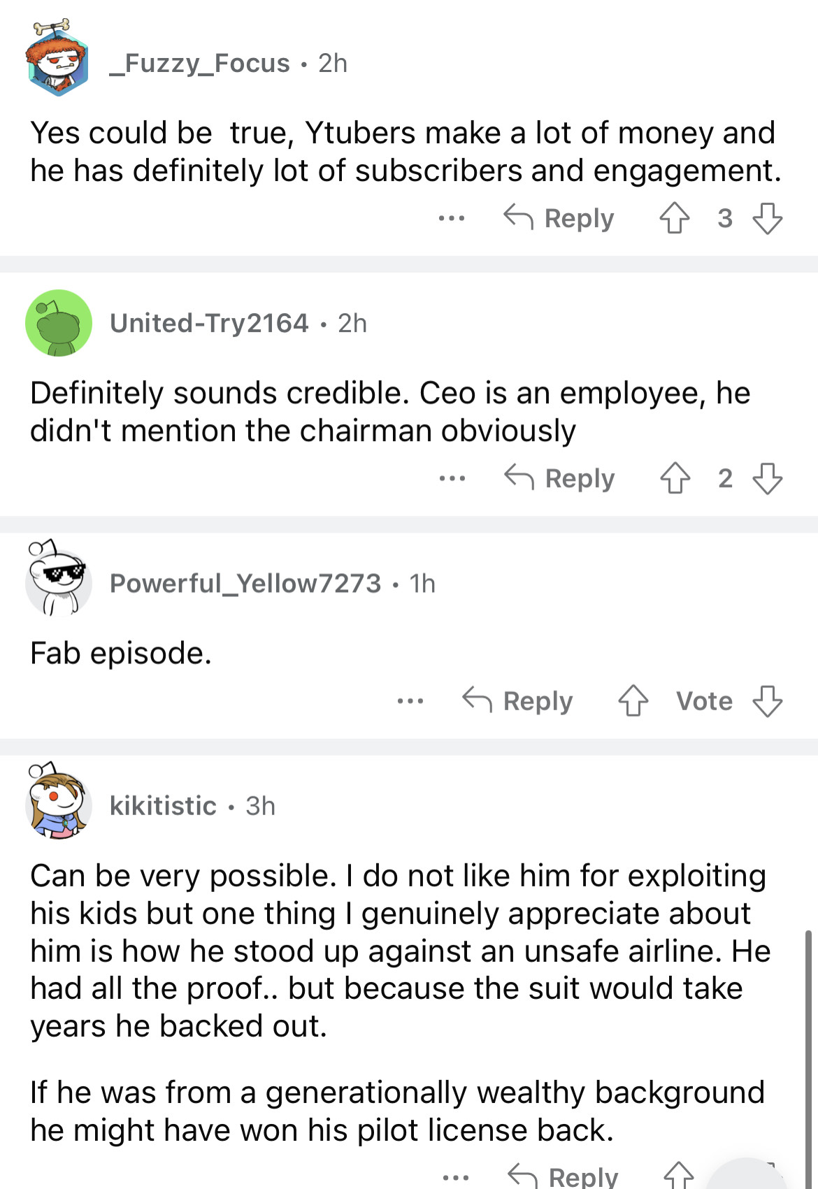Upvote United-Try2164's comment

click(x=675, y=478)
